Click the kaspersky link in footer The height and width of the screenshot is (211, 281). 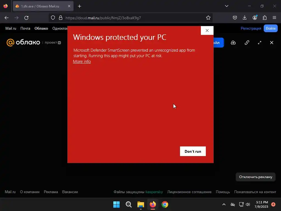coord(154,192)
